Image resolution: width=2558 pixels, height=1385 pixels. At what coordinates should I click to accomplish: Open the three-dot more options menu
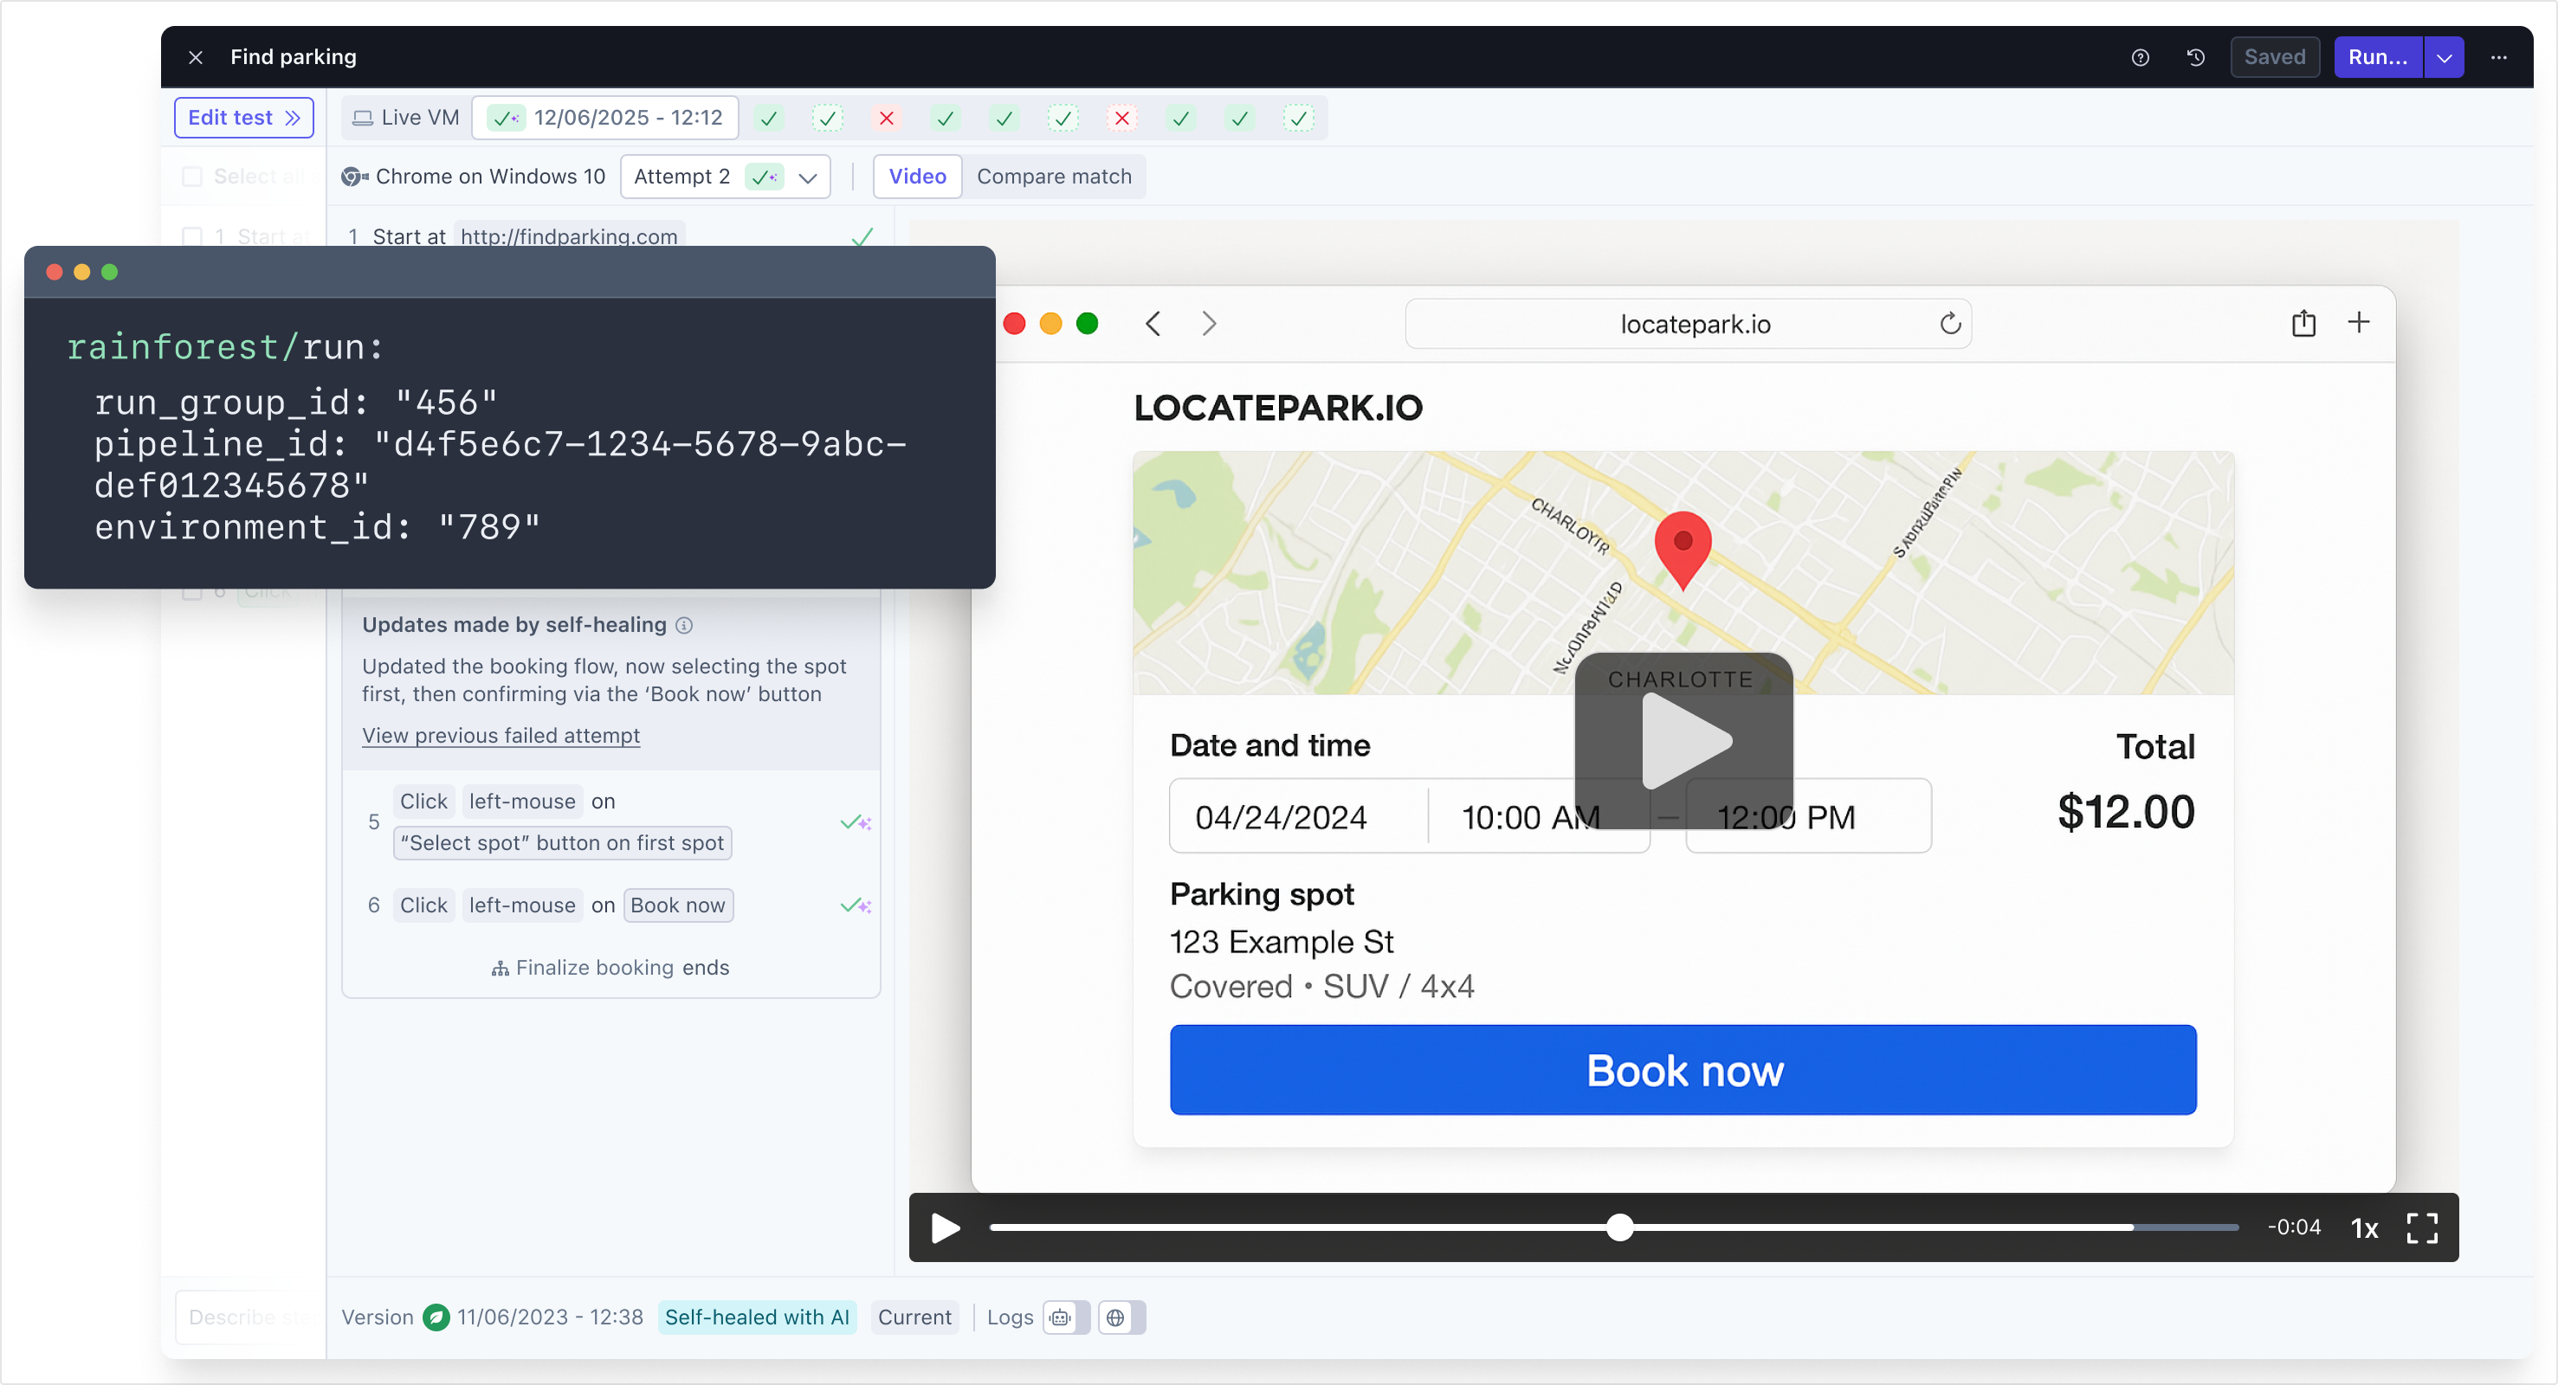(2498, 58)
